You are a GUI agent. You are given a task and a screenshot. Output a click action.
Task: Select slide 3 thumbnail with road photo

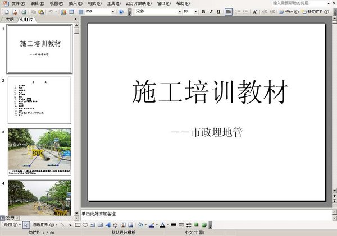pyautogui.click(x=39, y=151)
